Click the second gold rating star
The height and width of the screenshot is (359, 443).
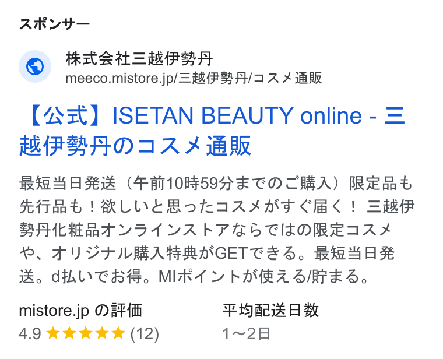tap(69, 333)
